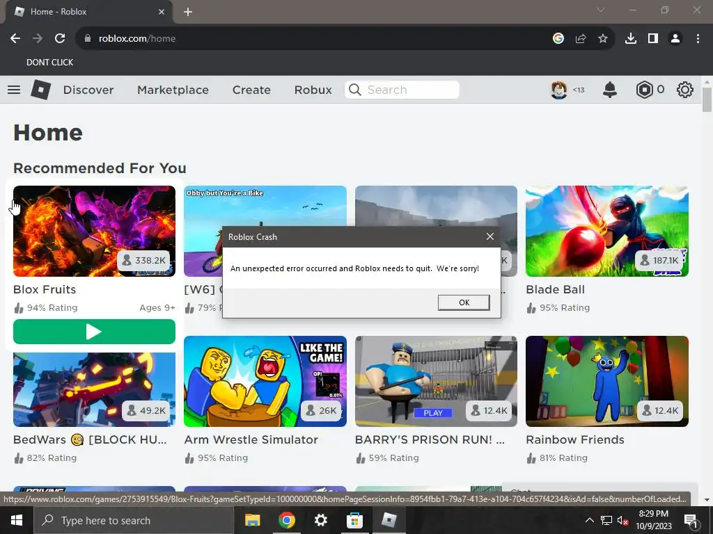Open the Blox Fruits title link
Image resolution: width=713 pixels, height=534 pixels.
click(x=45, y=289)
